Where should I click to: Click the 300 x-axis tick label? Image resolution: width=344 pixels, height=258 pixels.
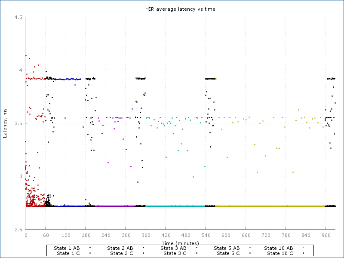tap(126, 235)
